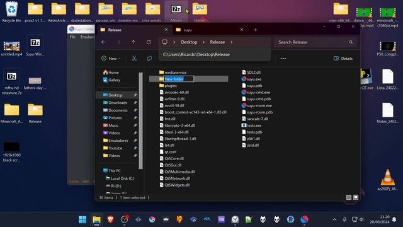Select the Release folder on desktop
Screen dimensions: 403x227
pos(35,113)
